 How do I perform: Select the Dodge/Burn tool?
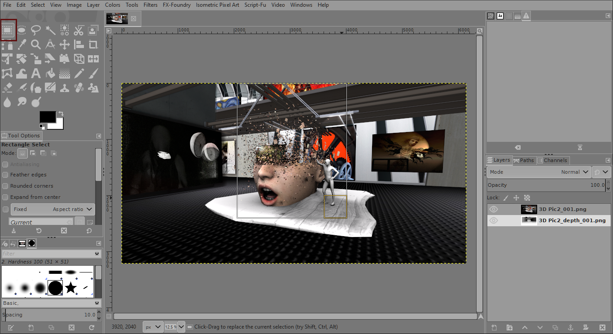click(x=36, y=102)
